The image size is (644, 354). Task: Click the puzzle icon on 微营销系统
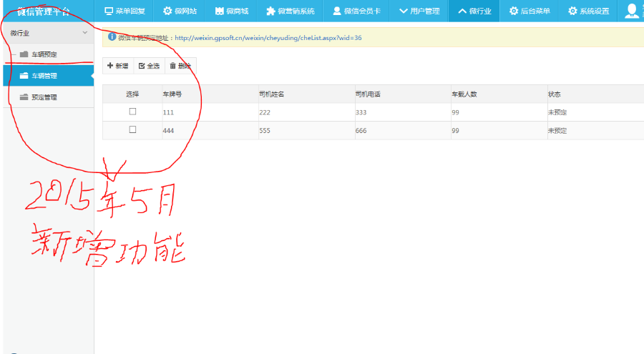point(270,11)
